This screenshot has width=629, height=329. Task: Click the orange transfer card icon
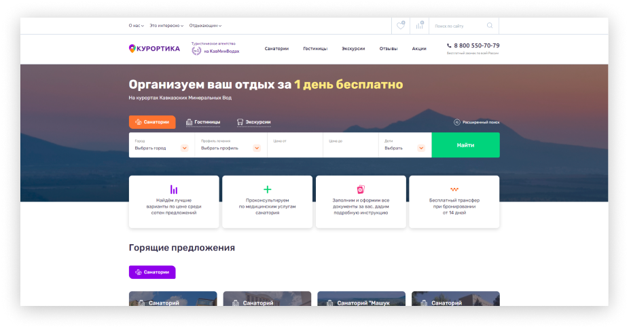454,190
